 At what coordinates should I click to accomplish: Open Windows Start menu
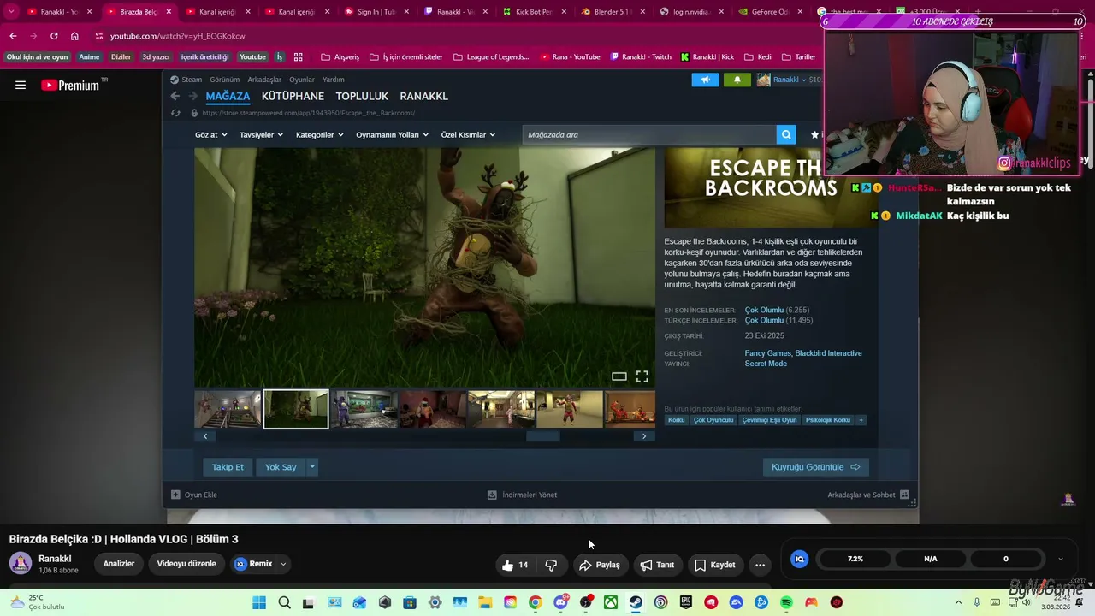coord(259,602)
